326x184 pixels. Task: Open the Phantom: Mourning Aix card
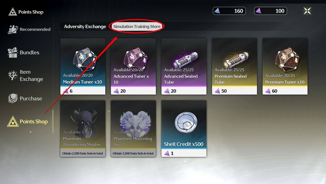[x=133, y=129]
